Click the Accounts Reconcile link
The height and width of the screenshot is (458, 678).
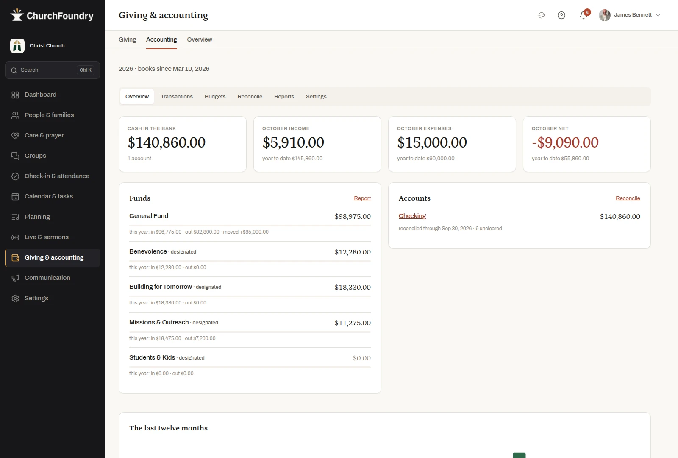(x=628, y=198)
